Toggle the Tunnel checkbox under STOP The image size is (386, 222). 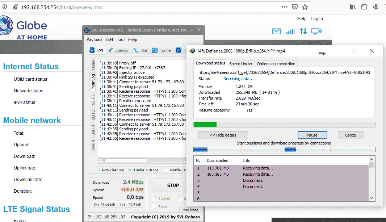pyautogui.click(x=155, y=198)
